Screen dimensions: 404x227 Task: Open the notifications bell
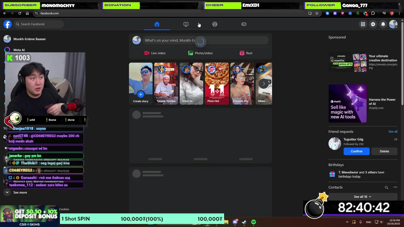383,24
